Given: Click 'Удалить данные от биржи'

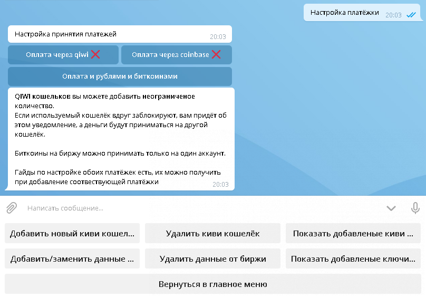Looking at the screenshot, I should click(x=212, y=259).
